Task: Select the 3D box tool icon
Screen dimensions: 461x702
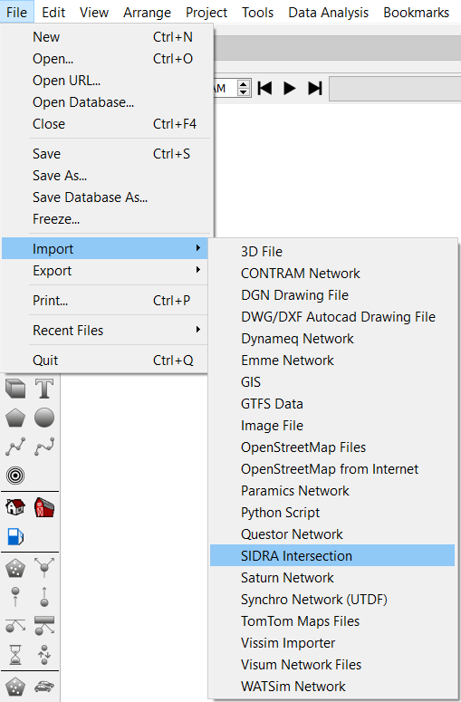Action: point(15,389)
